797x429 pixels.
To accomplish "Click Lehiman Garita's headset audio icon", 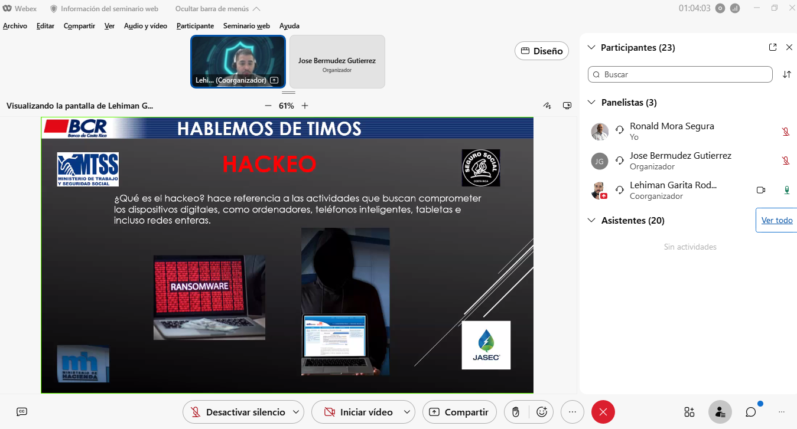I will coord(620,189).
